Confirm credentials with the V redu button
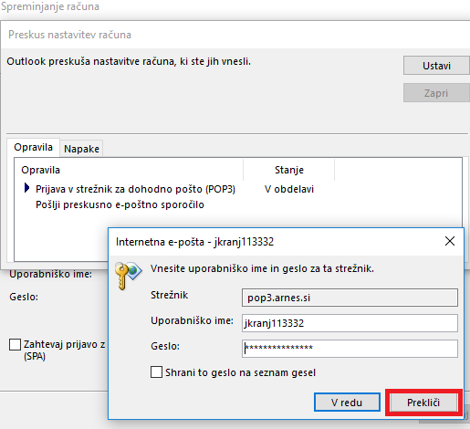This screenshot has height=429, width=470. 347,403
